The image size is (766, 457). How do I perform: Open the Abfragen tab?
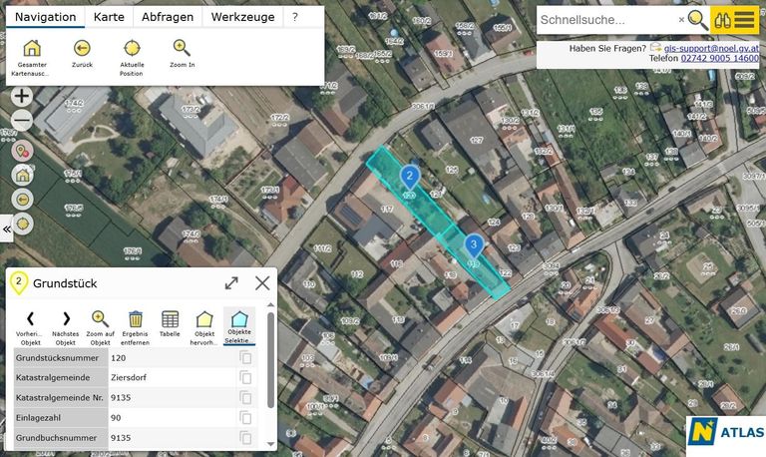(x=168, y=17)
